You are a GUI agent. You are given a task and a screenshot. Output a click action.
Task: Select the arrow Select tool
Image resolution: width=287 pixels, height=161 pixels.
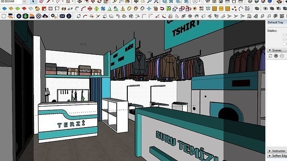33,1
